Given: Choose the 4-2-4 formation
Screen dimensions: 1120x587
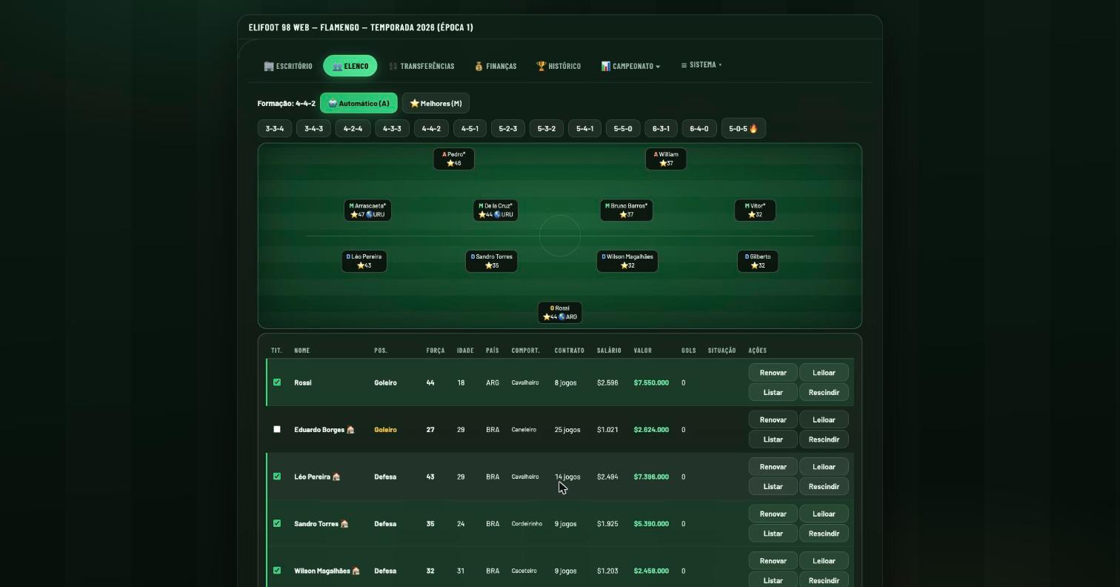Looking at the screenshot, I should pos(353,128).
